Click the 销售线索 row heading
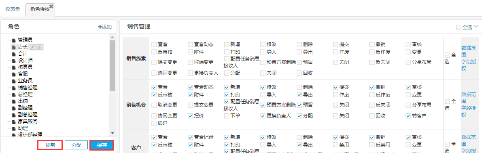Image resolution: width=482 pixels, height=153 pixels. (x=136, y=59)
